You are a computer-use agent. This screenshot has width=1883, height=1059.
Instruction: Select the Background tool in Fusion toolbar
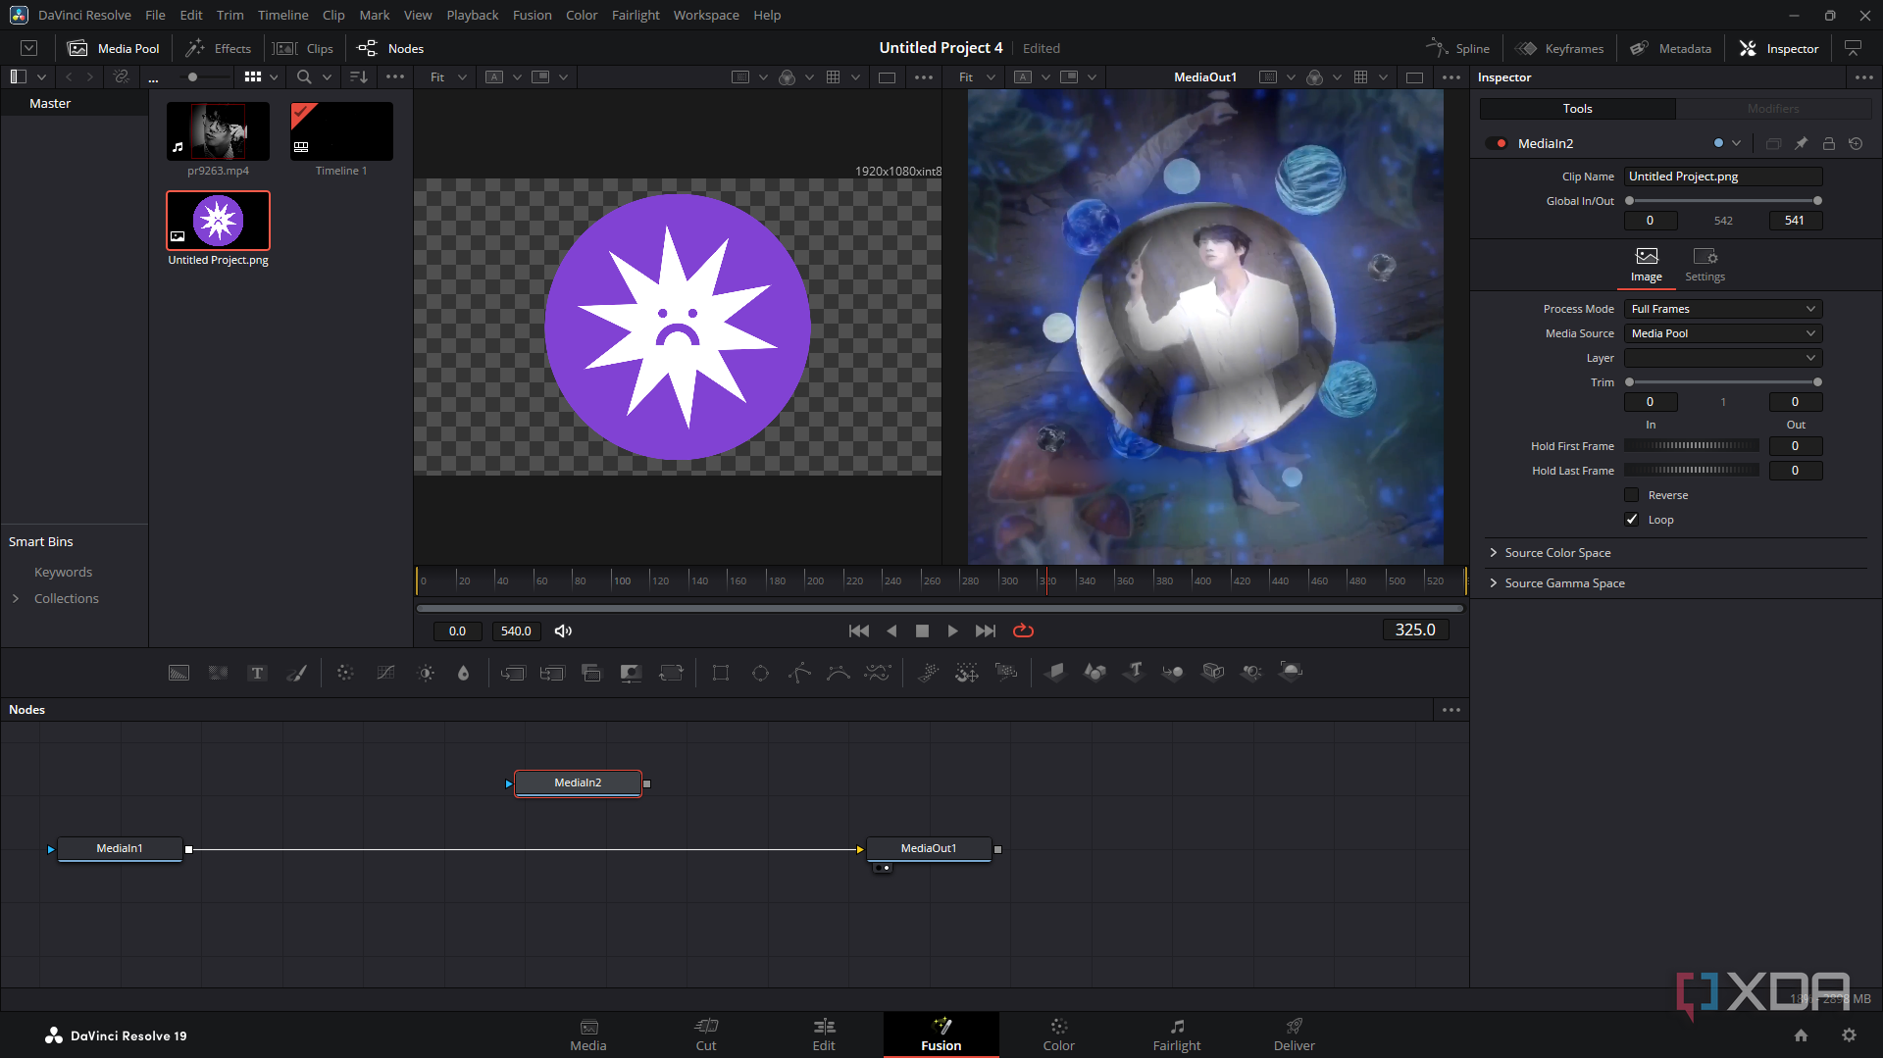pyautogui.click(x=178, y=673)
